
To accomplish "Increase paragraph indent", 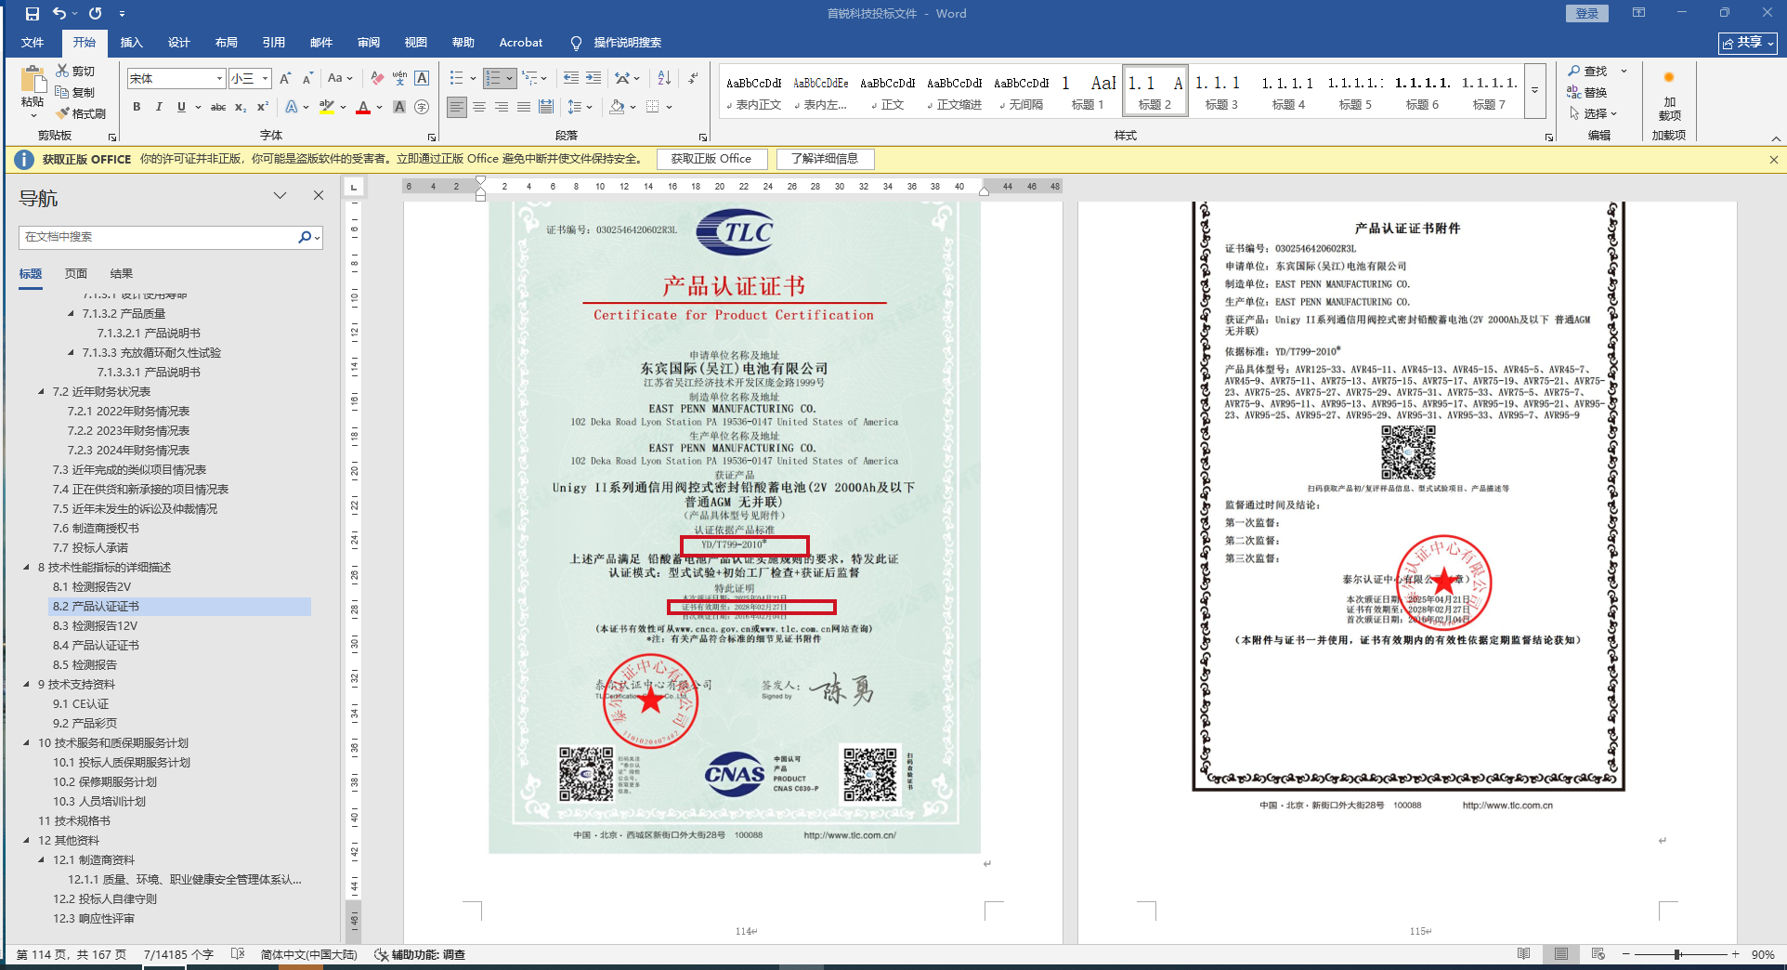I will coord(593,78).
